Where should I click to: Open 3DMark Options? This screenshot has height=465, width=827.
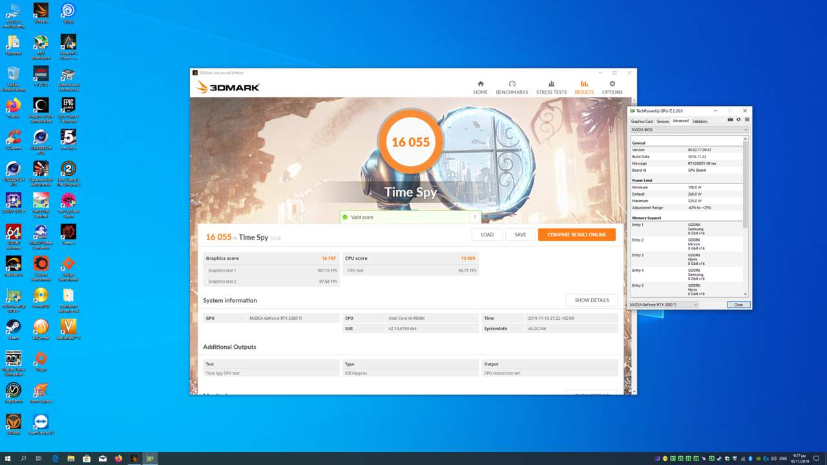612,88
